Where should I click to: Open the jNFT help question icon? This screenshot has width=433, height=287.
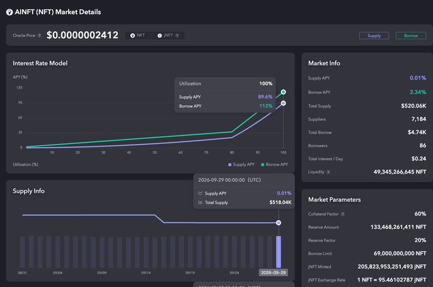point(177,36)
